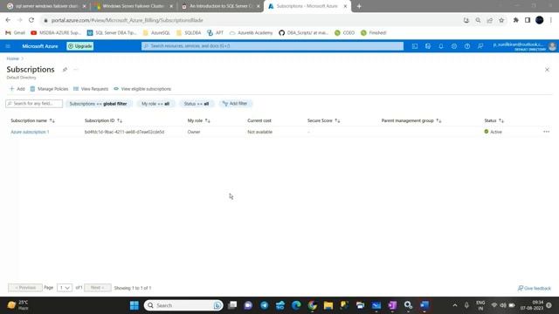The width and height of the screenshot is (559, 314).
Task: Click the Add subscription button
Action: click(x=17, y=89)
